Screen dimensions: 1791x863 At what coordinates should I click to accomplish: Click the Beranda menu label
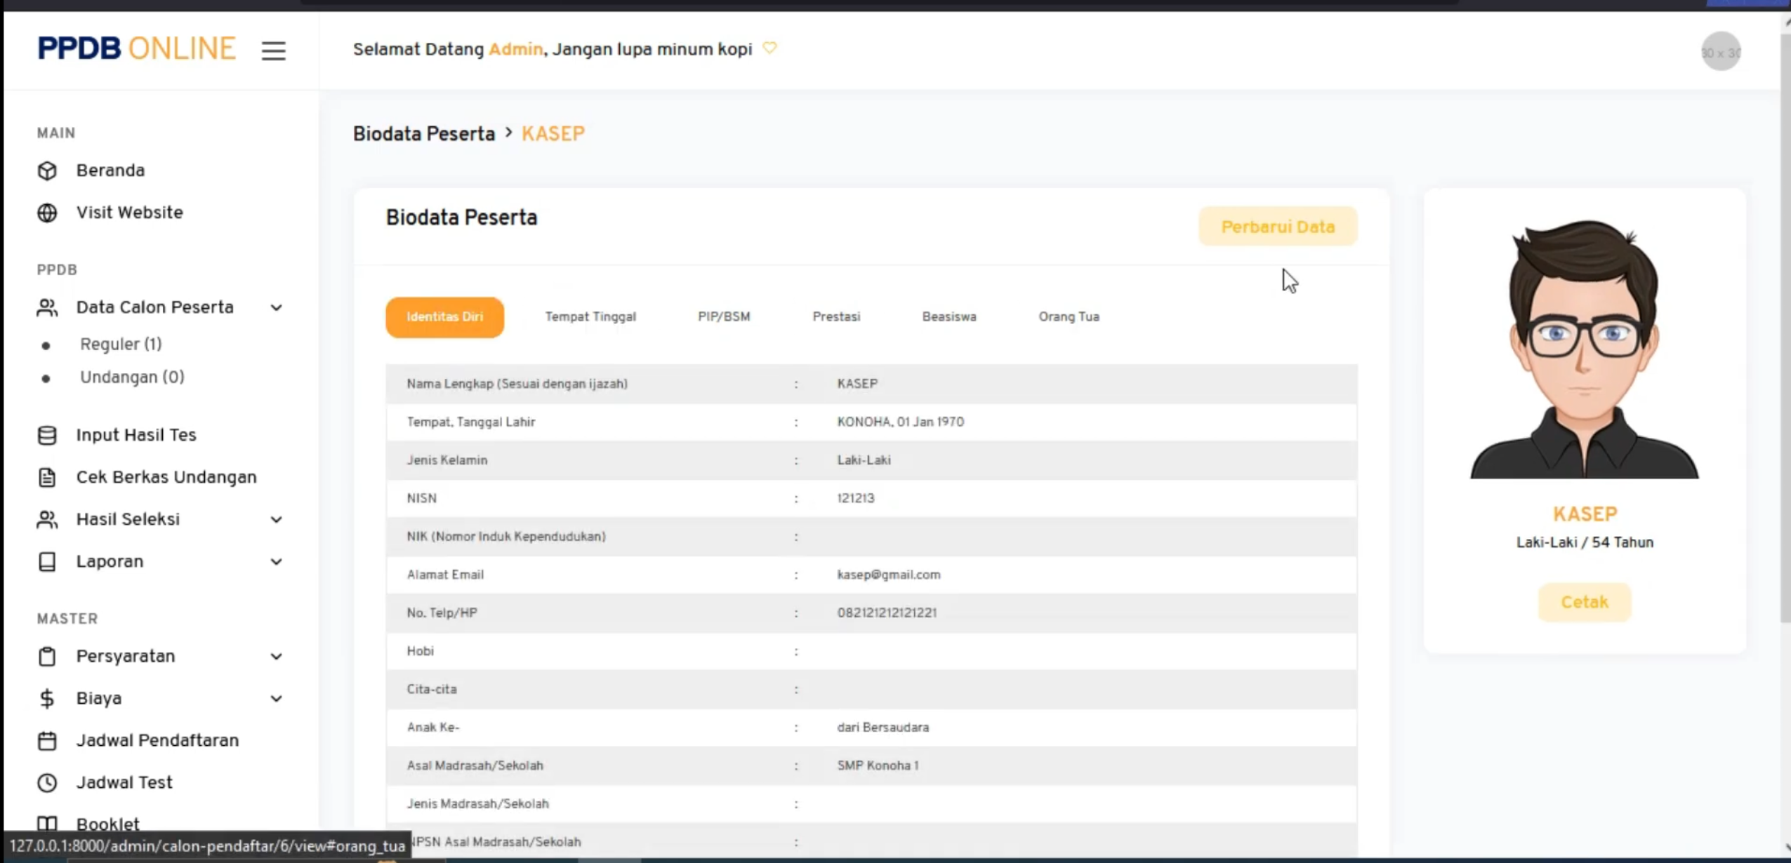click(110, 170)
